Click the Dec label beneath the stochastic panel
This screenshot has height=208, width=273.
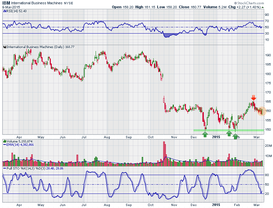coord(194,205)
